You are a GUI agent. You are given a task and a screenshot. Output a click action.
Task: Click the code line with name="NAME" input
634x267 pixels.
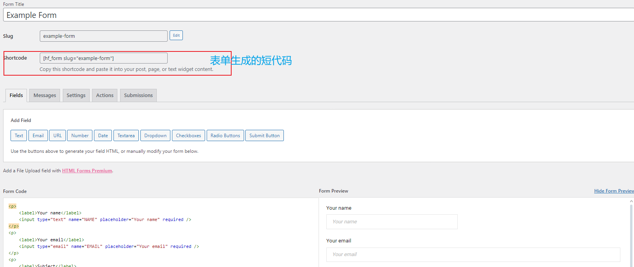[105, 220]
